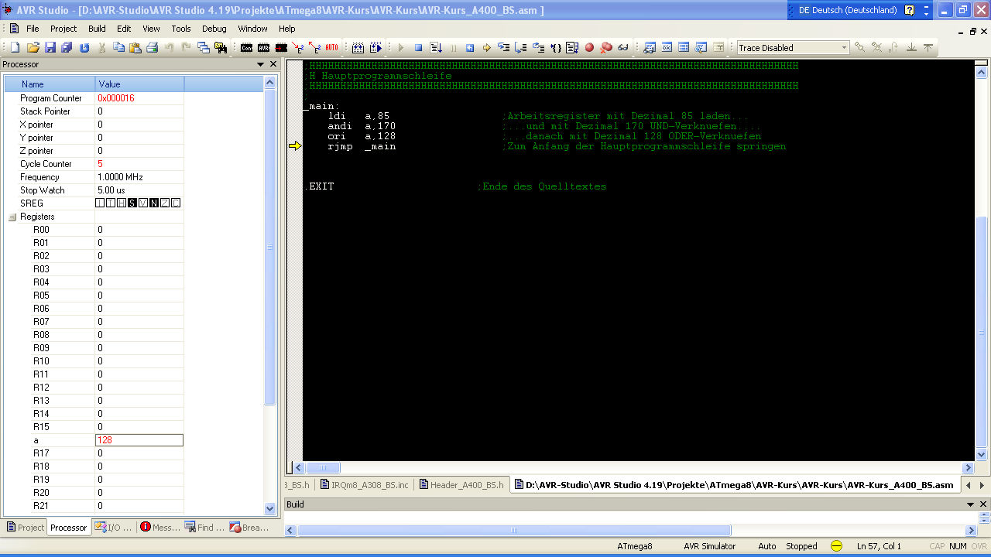Create a new file via toolbar icon
This screenshot has height=557, width=991.
(15, 47)
